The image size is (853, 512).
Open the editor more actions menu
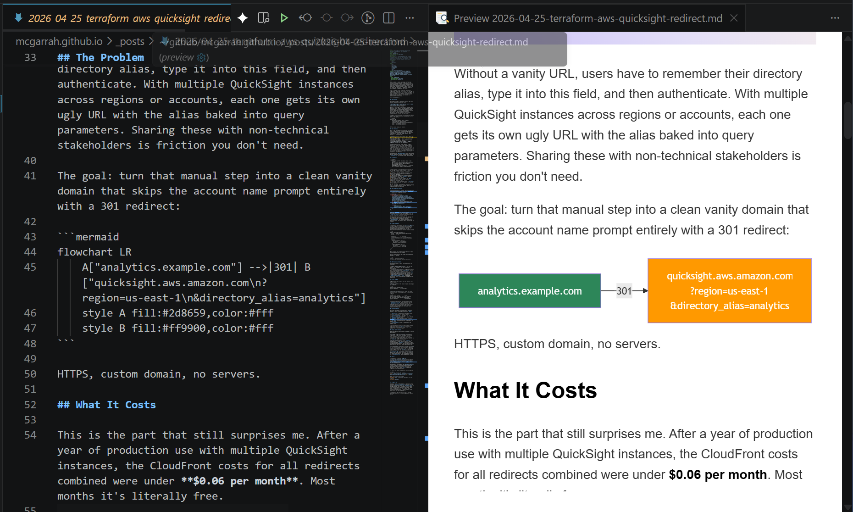pos(410,17)
